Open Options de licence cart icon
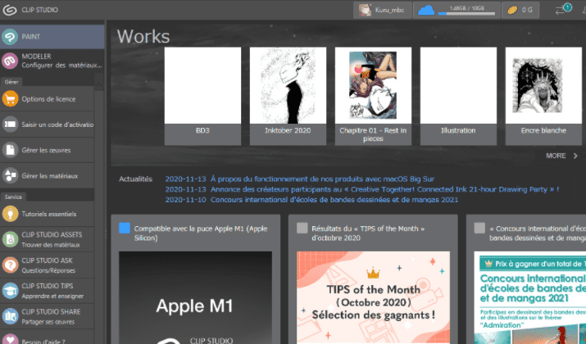The width and height of the screenshot is (586, 344). pos(10,99)
